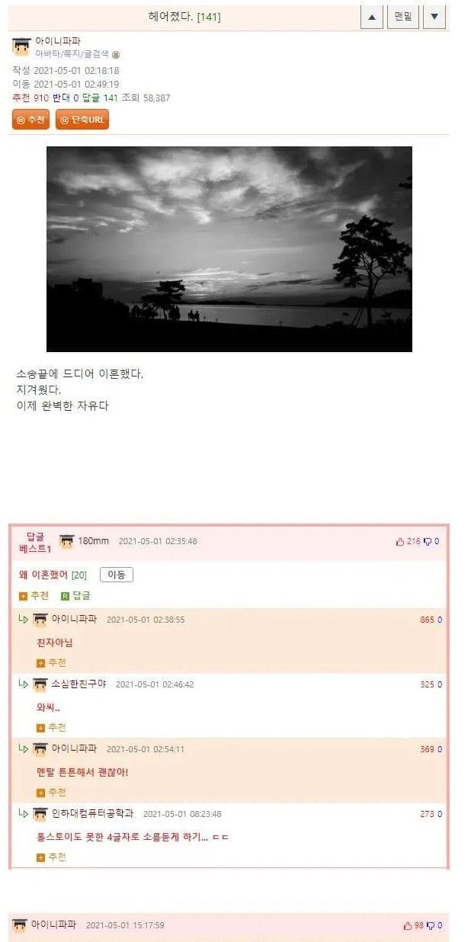The width and height of the screenshot is (471, 942).
Task: Click the orange 추천 recommend button
Action: (x=30, y=120)
